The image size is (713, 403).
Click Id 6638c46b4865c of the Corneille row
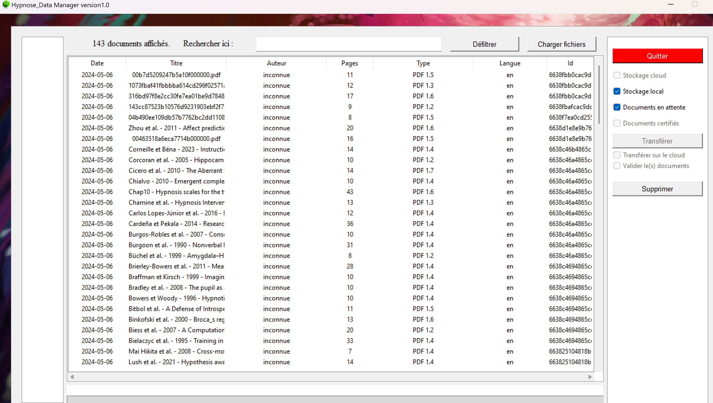570,149
